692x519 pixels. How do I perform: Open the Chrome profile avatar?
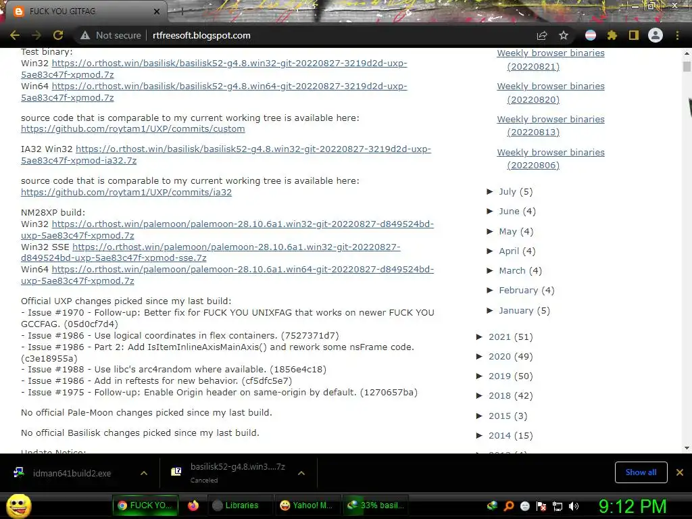tap(656, 35)
